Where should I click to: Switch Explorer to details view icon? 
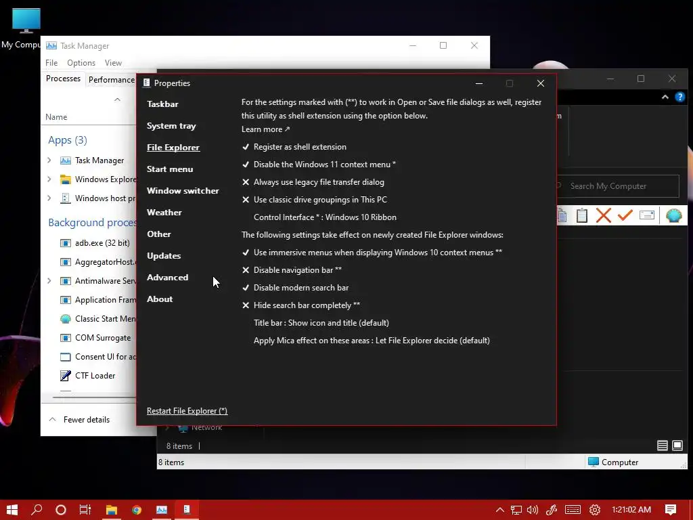point(662,446)
